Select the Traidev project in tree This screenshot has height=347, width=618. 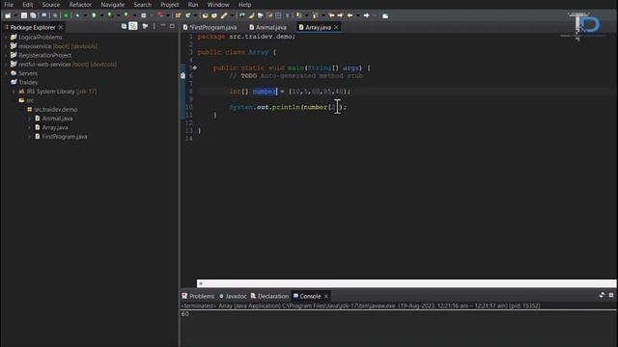[x=28, y=82]
